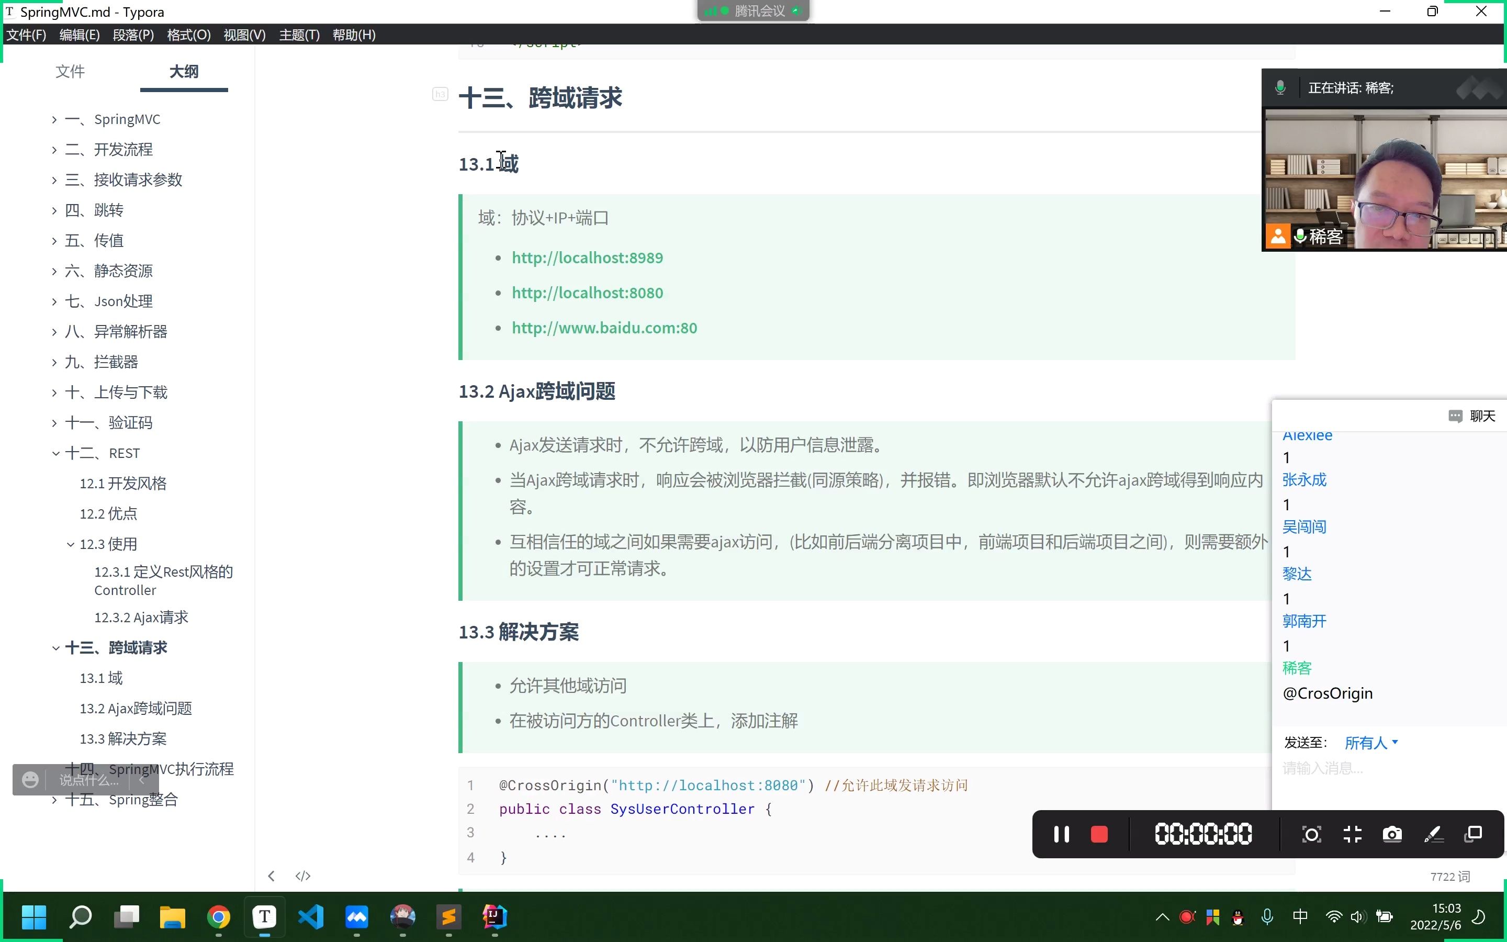The image size is (1507, 942).
Task: Open the 视图(V) menu
Action: (245, 35)
